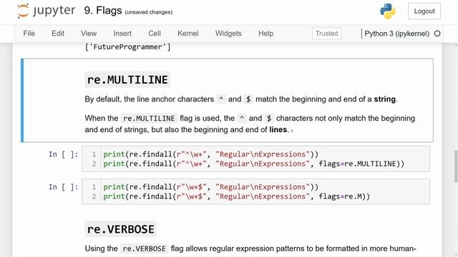Image resolution: width=458 pixels, height=257 pixels.
Task: Click the flags=re.M argument in code
Action: 340,196
